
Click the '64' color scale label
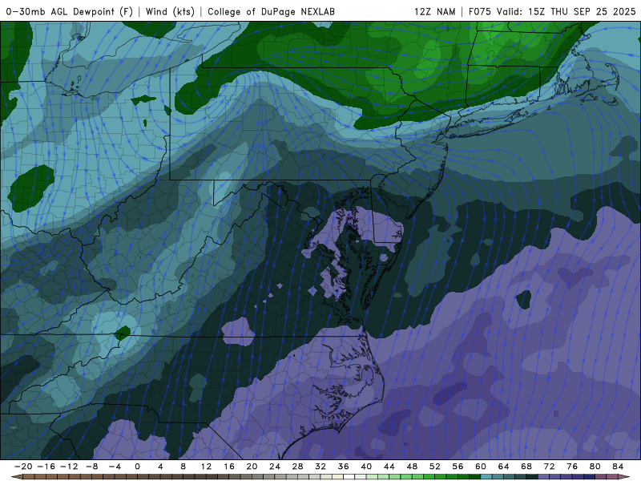pos(504,467)
